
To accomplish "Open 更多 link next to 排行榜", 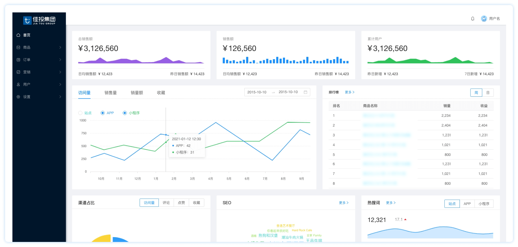I will (350, 92).
